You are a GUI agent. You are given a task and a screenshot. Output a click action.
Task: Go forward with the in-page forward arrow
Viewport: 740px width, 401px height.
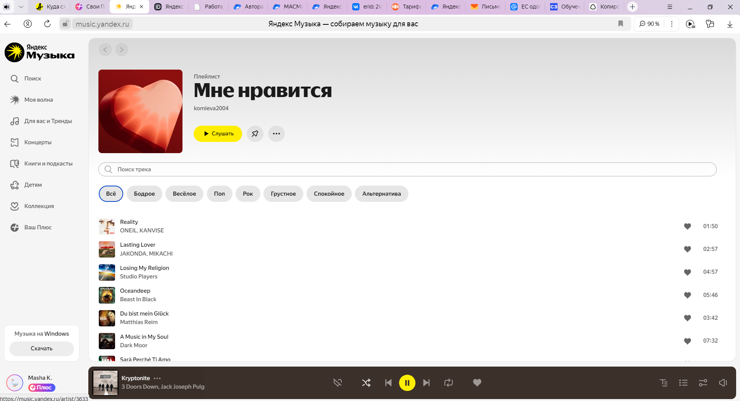[122, 49]
